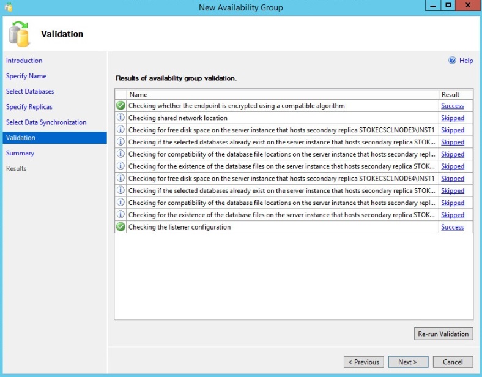Click info icon for STOKECSCLNODE3 free disk space
The image size is (482, 377).
[x=120, y=130]
